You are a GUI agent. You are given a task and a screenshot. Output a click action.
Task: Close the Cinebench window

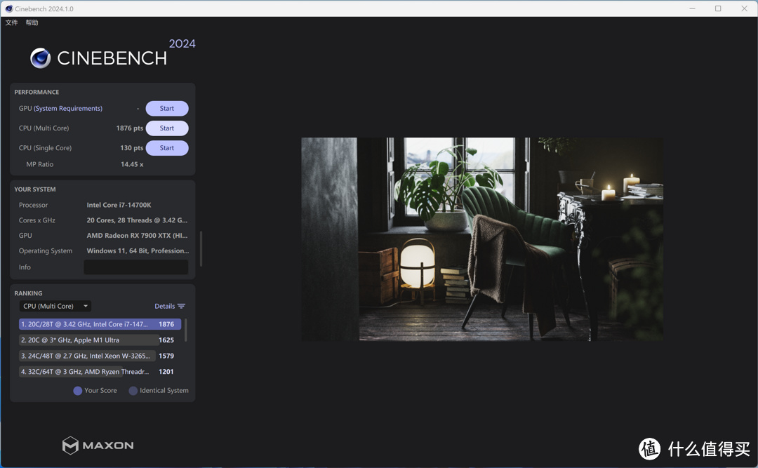pyautogui.click(x=745, y=8)
